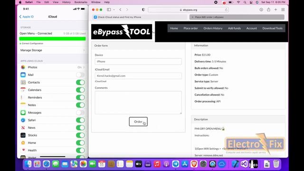304x171 pixels.
Task: Open Orders History page
Action: (x=213, y=28)
